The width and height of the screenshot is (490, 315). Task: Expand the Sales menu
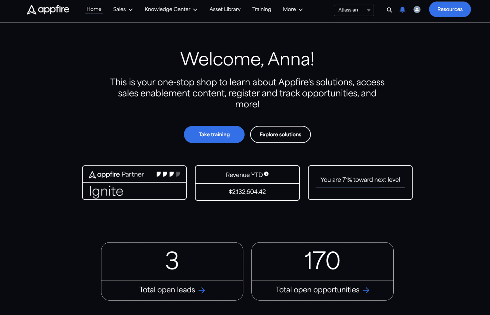pyautogui.click(x=123, y=10)
